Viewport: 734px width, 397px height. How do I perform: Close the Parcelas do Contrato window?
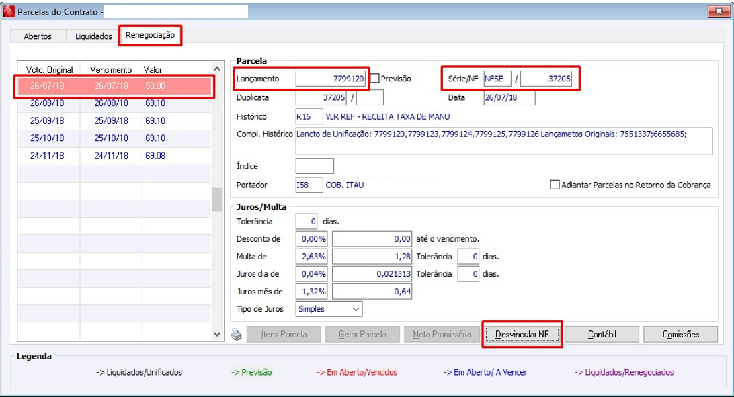coord(719,11)
